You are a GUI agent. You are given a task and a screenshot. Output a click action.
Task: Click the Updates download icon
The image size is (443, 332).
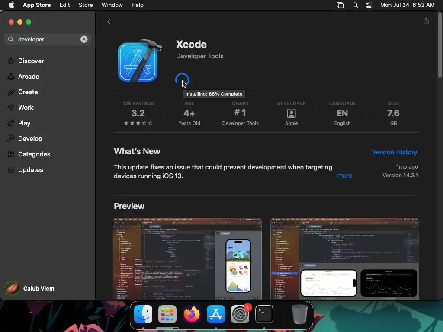(11, 169)
